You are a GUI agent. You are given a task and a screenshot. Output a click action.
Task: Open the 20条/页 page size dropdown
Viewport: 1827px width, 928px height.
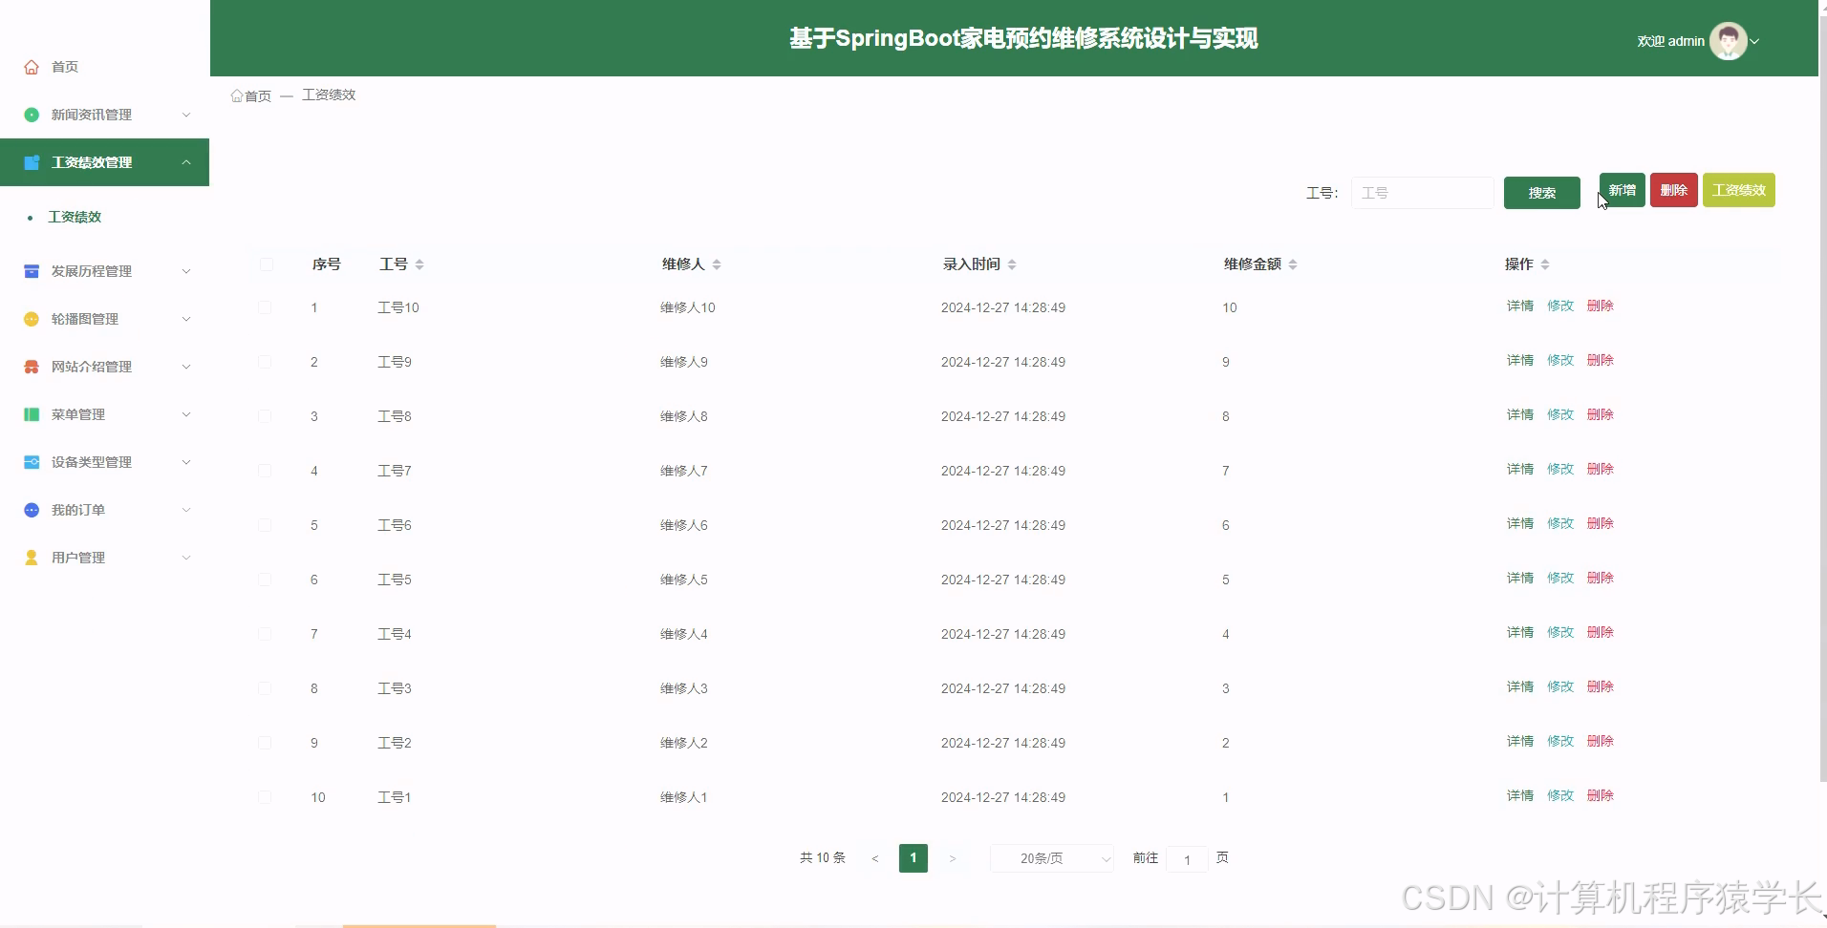point(1049,857)
